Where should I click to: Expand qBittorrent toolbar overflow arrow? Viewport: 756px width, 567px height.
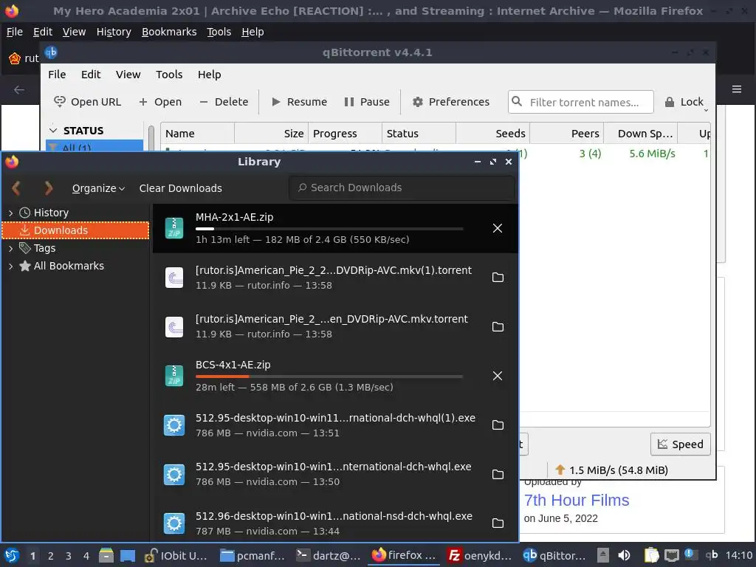[706, 111]
